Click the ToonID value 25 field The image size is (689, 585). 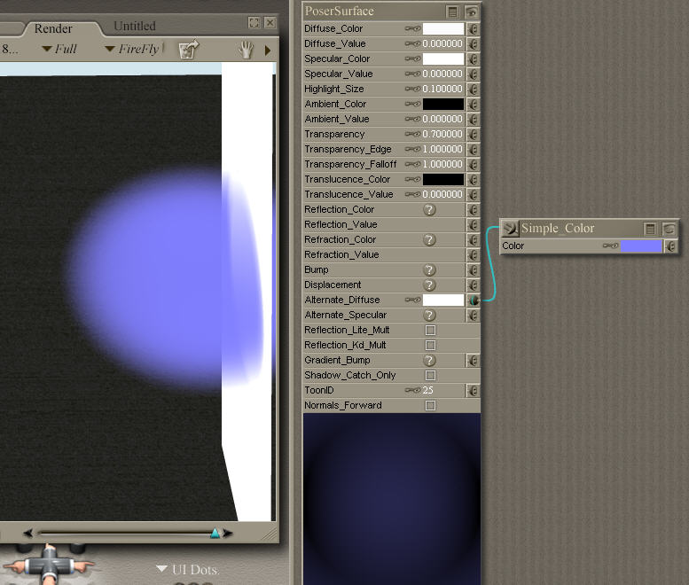tap(428, 390)
